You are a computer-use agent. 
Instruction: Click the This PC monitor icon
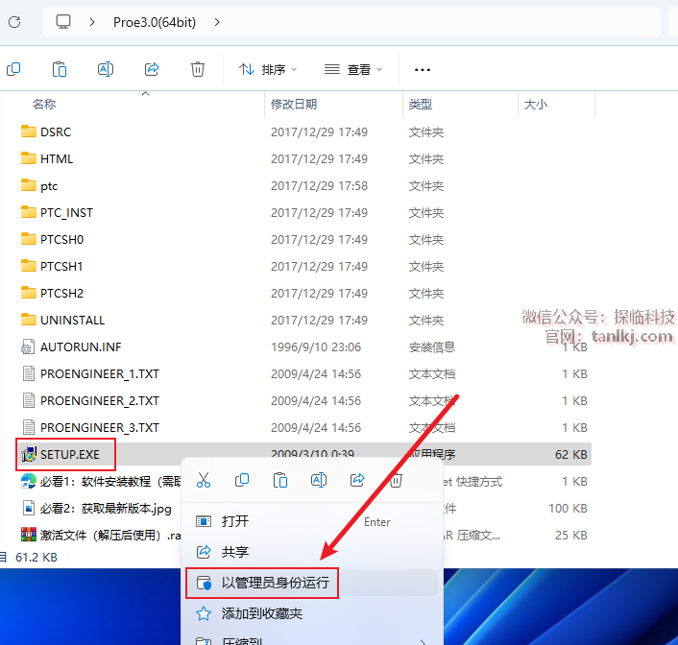pos(63,22)
